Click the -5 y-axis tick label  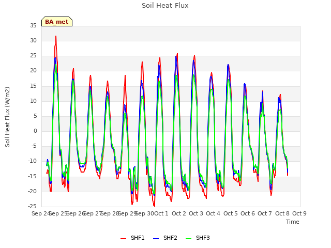(x=34, y=146)
